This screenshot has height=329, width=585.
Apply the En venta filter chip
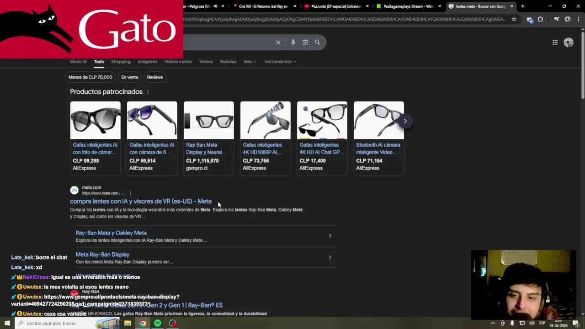pos(129,77)
